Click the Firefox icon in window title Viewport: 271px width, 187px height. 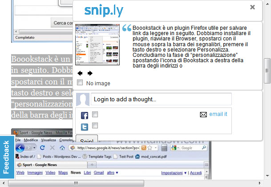tap(16, 132)
